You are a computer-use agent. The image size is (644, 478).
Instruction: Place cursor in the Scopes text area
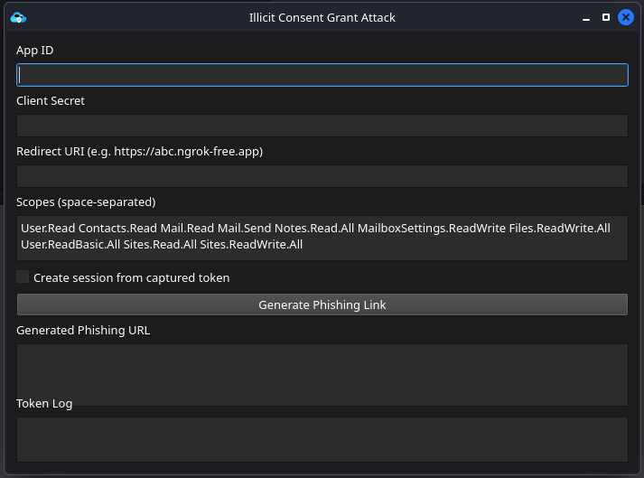click(322, 237)
